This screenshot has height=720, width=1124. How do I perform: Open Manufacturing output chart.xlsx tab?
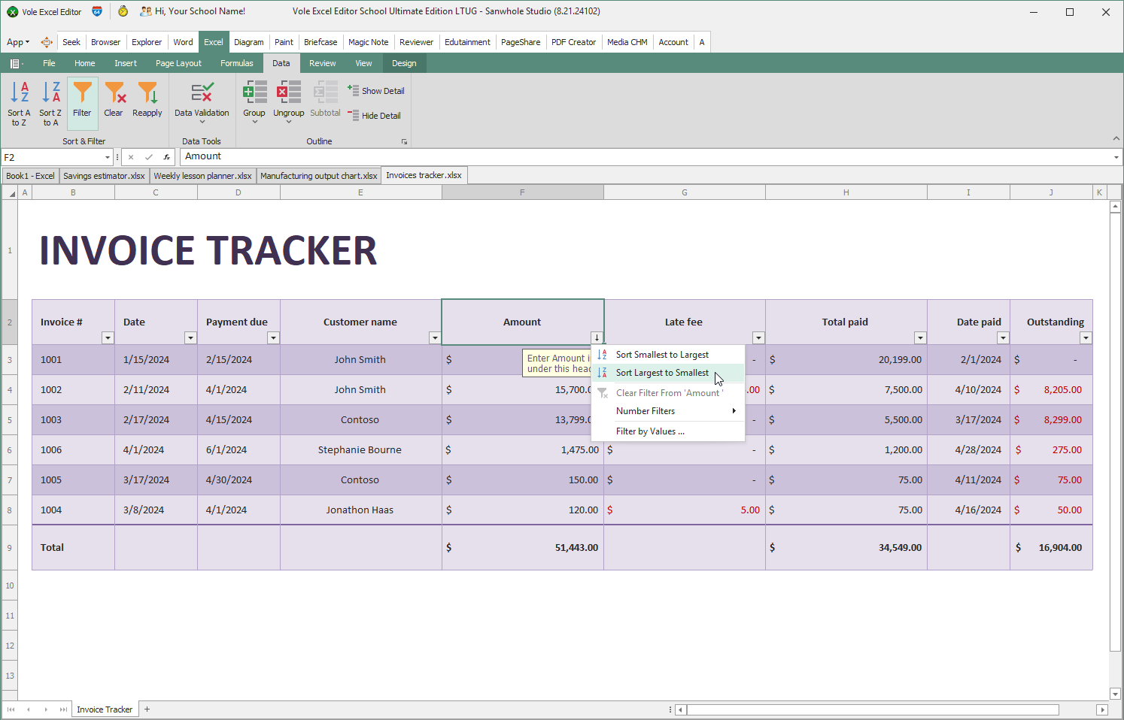pyautogui.click(x=318, y=176)
